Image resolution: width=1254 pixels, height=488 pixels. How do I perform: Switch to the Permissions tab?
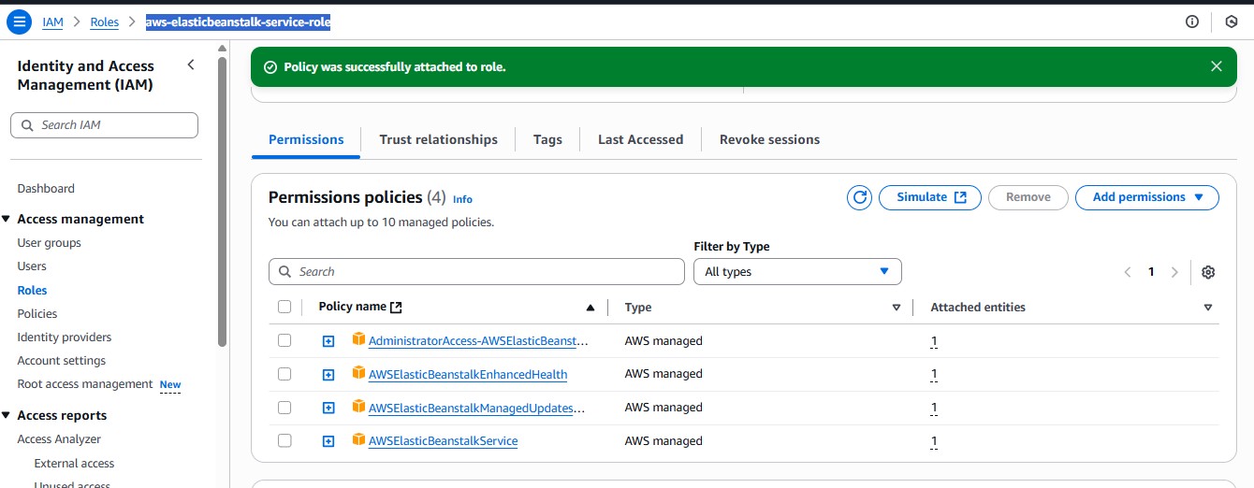tap(306, 139)
